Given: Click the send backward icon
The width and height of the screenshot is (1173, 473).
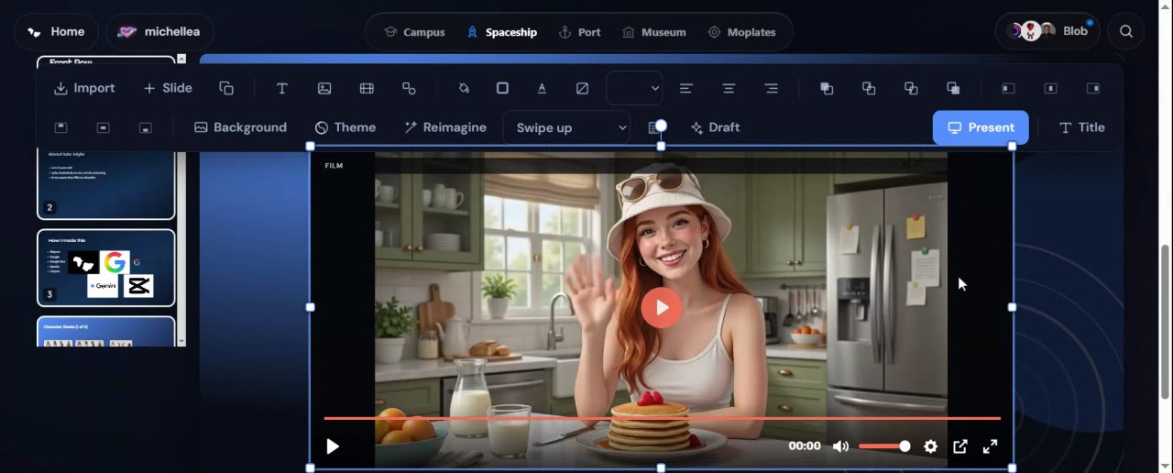Looking at the screenshot, I should (x=911, y=88).
